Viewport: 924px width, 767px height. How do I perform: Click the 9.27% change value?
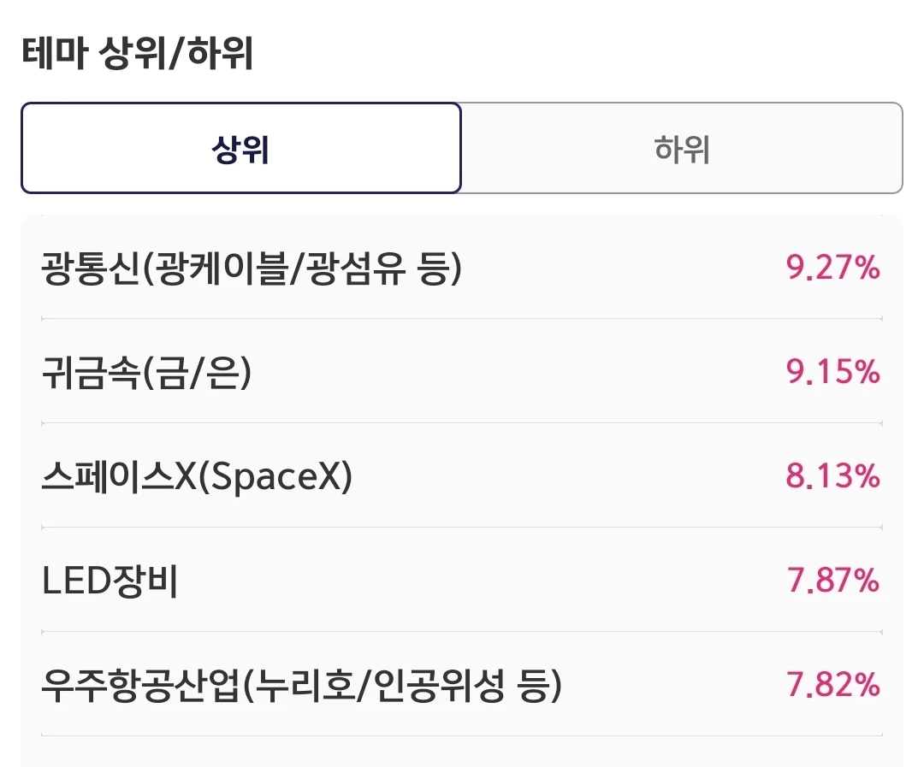[832, 268]
